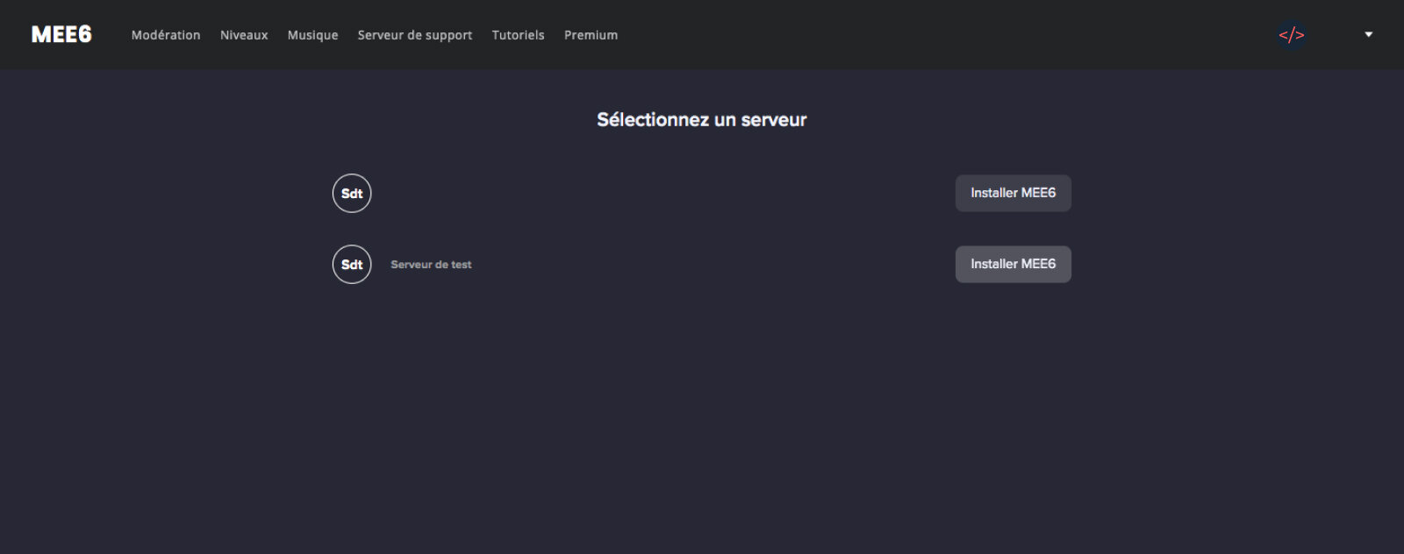The height and width of the screenshot is (554, 1404).
Task: Click the MEE6 logo
Action: pyautogui.click(x=61, y=34)
